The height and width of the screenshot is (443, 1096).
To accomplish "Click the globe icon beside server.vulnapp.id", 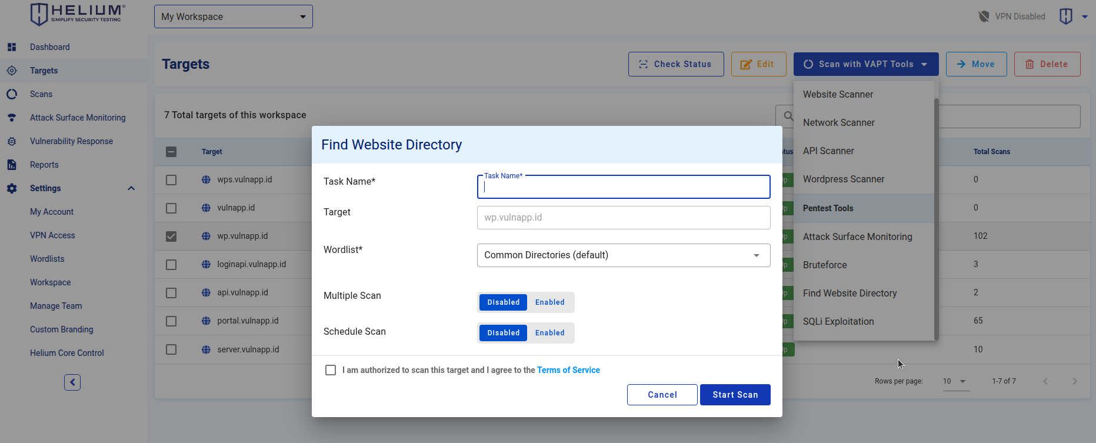I will 206,349.
